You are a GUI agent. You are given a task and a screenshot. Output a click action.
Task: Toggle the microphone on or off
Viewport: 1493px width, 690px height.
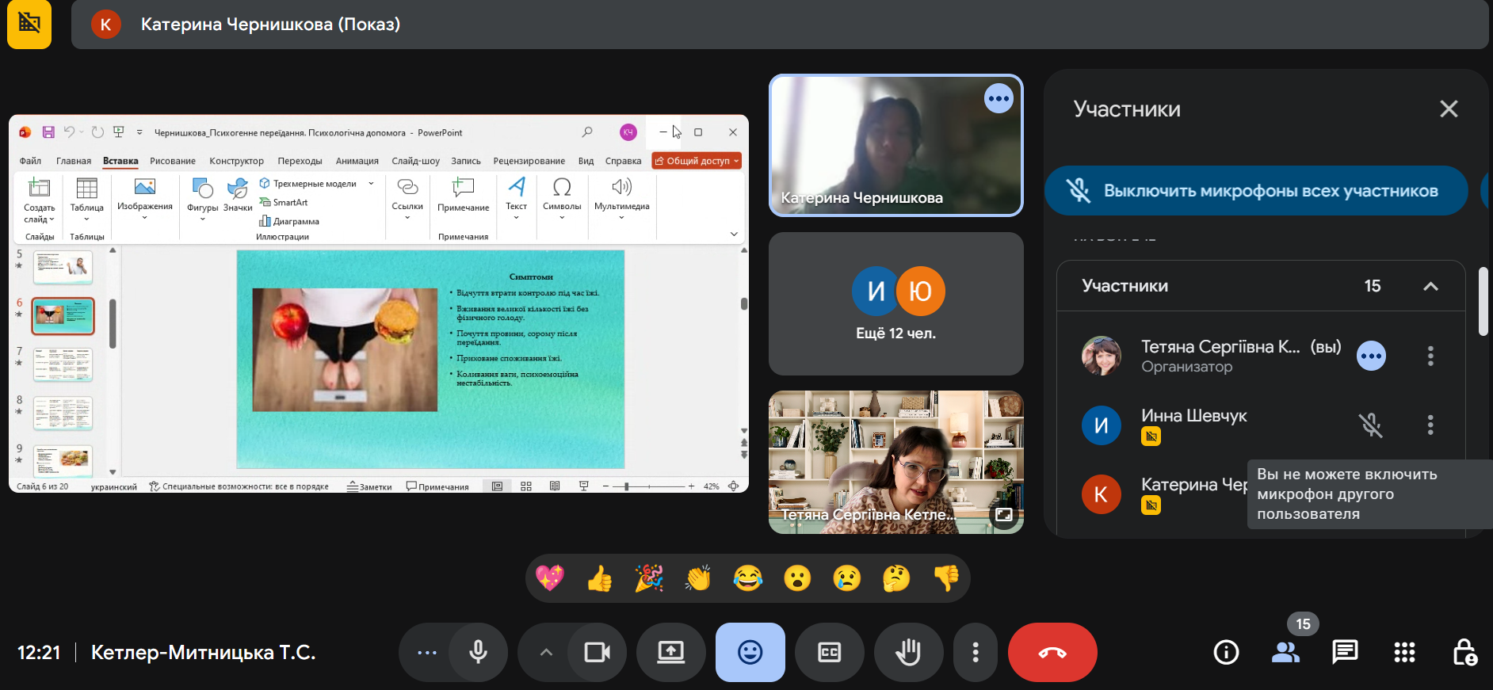(x=478, y=653)
